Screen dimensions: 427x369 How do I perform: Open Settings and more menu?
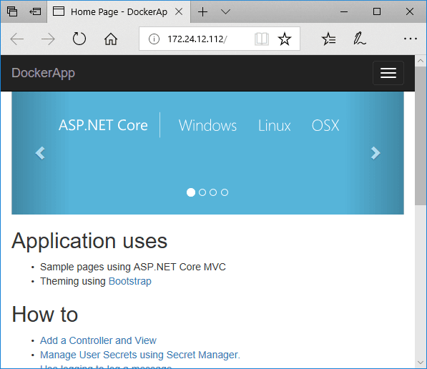click(x=410, y=39)
